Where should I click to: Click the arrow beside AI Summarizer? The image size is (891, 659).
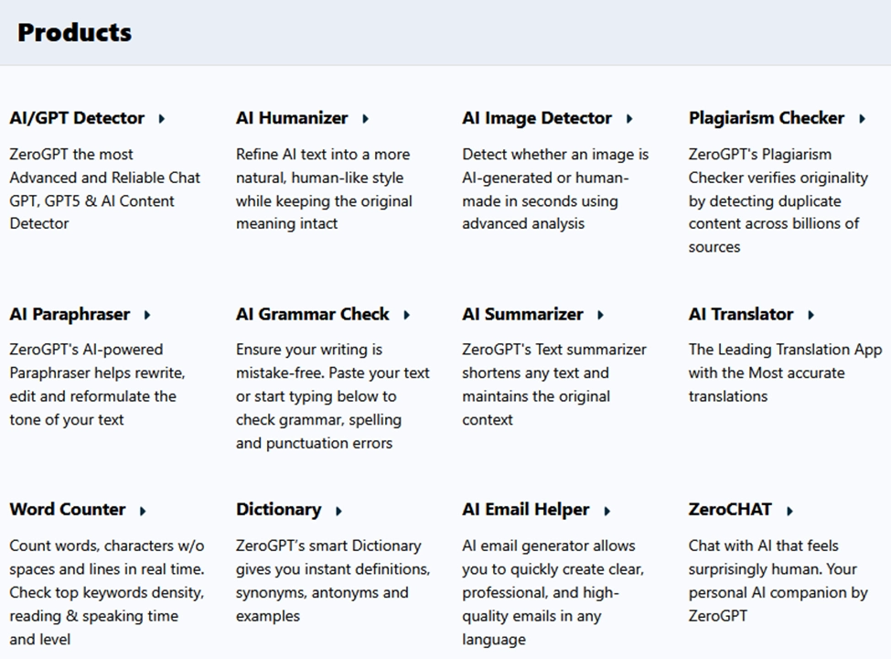click(x=601, y=315)
